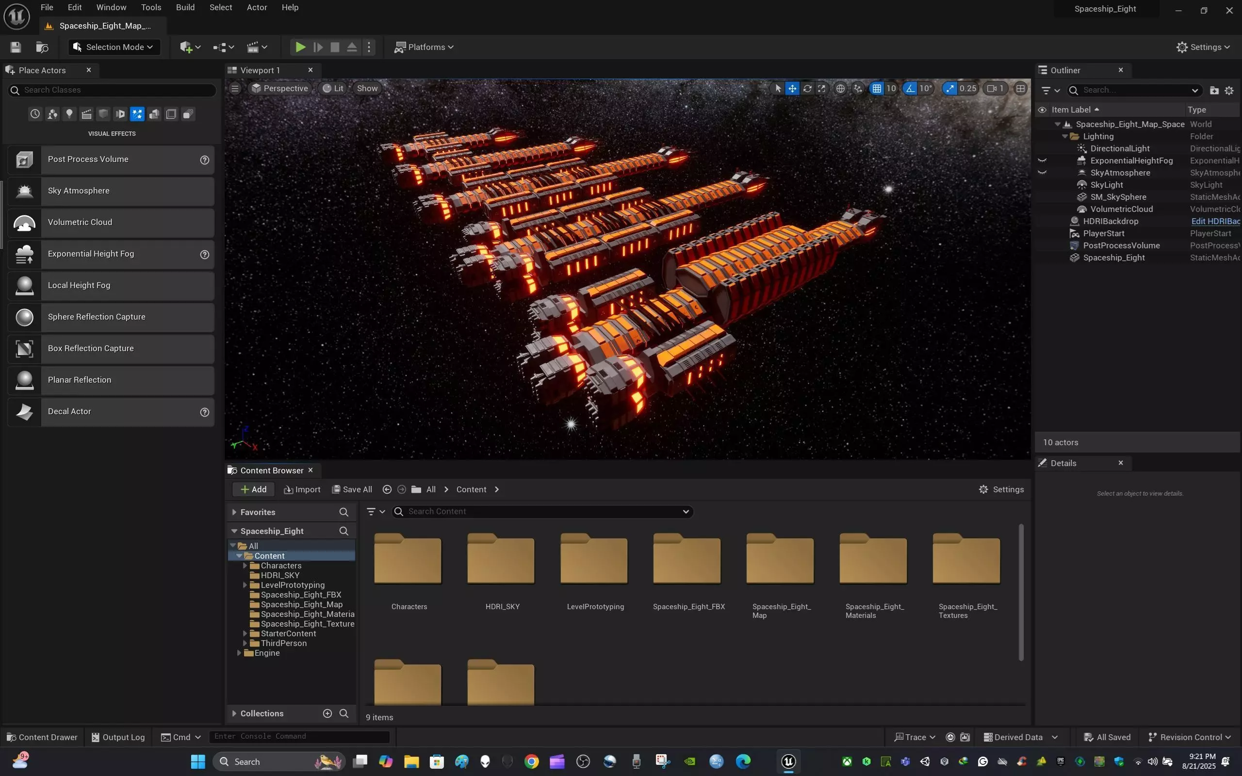The height and width of the screenshot is (776, 1242).
Task: Click the viewport hamburger options icon
Action: (235, 88)
